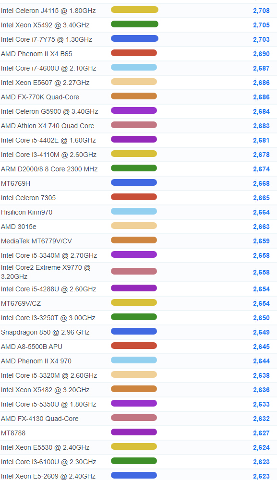Select the AMD A8-5500B APU name

[x=32, y=347]
